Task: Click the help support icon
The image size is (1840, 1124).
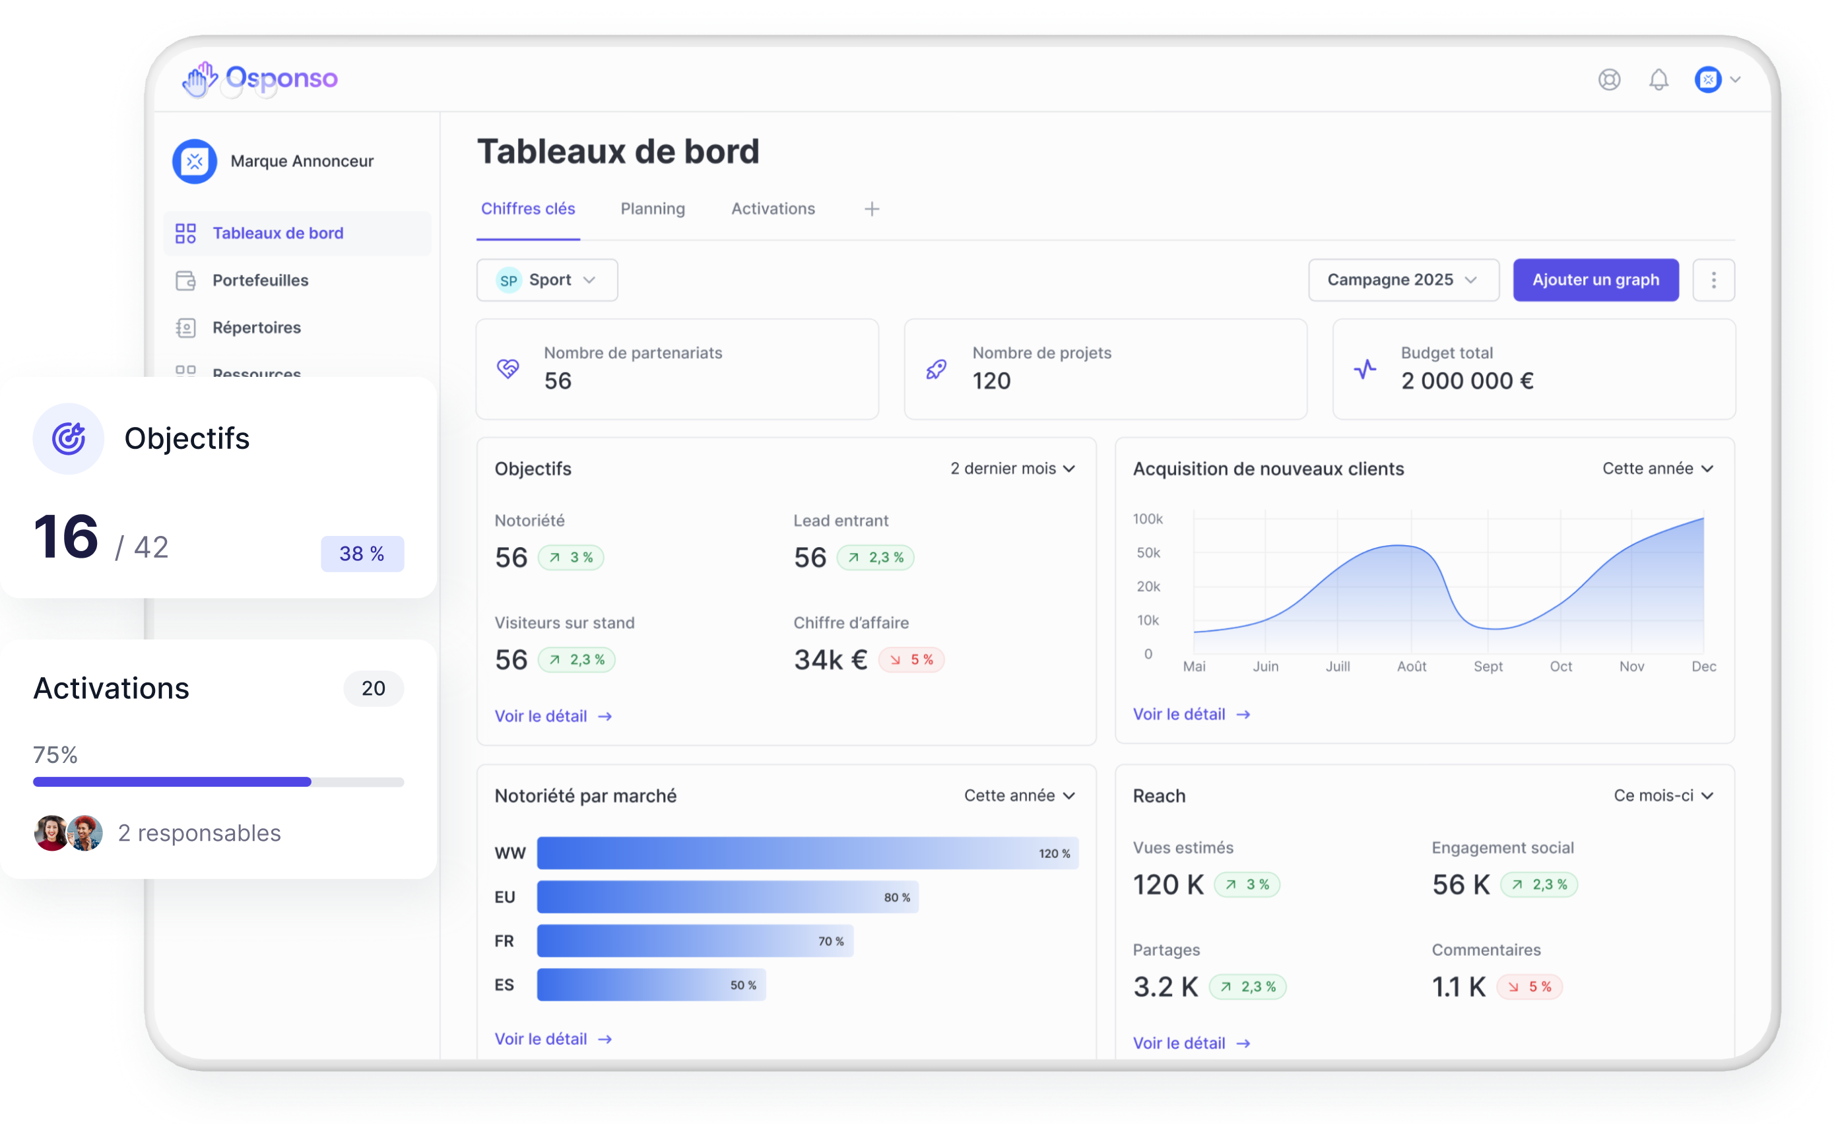Action: coord(1610,79)
